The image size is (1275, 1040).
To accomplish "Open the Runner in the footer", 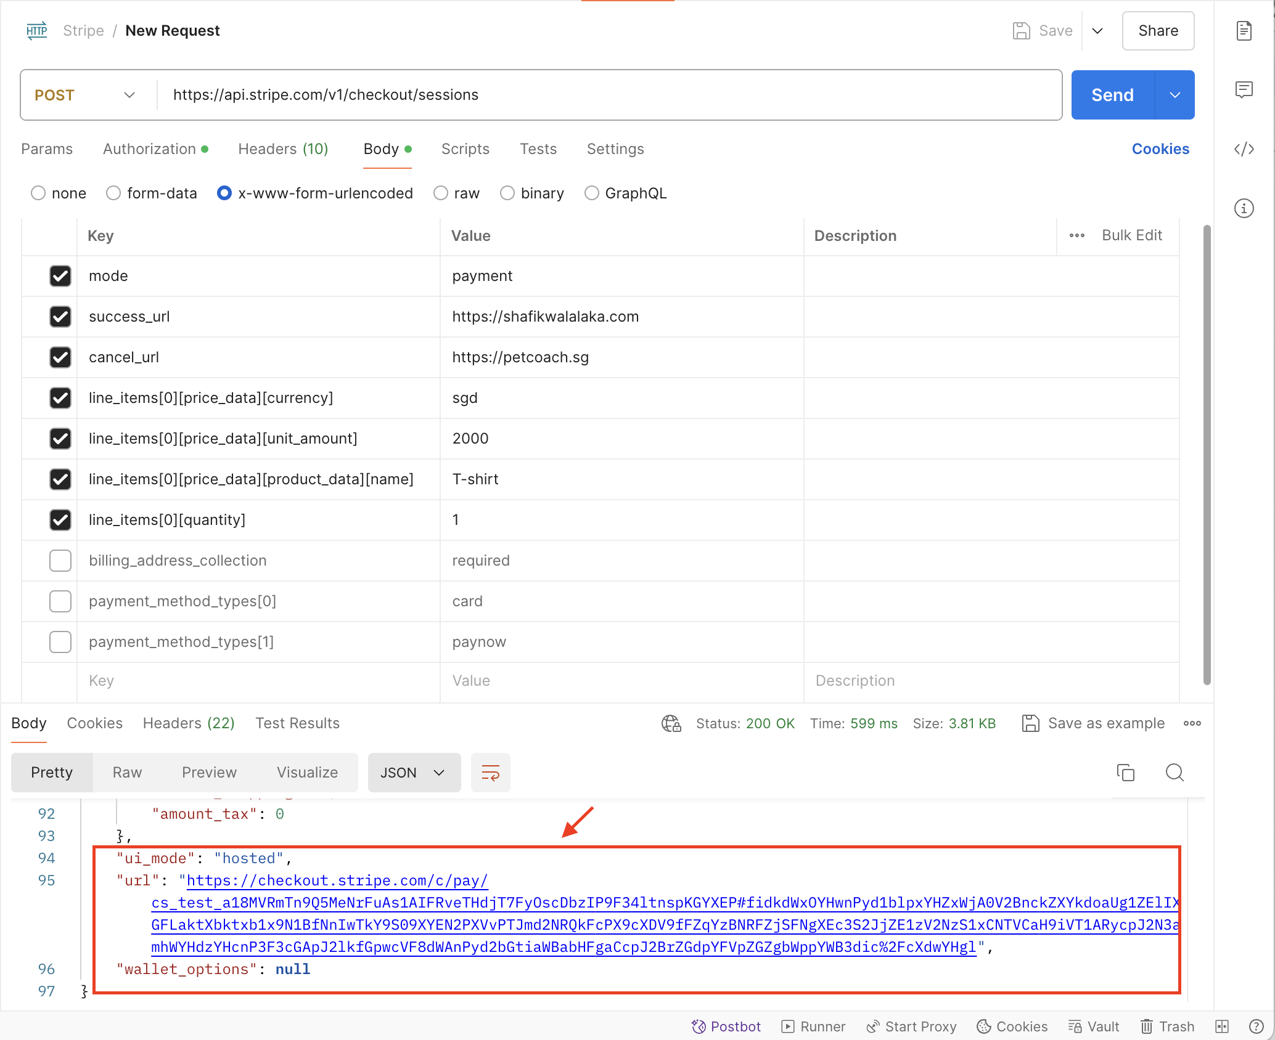I will click(813, 1026).
